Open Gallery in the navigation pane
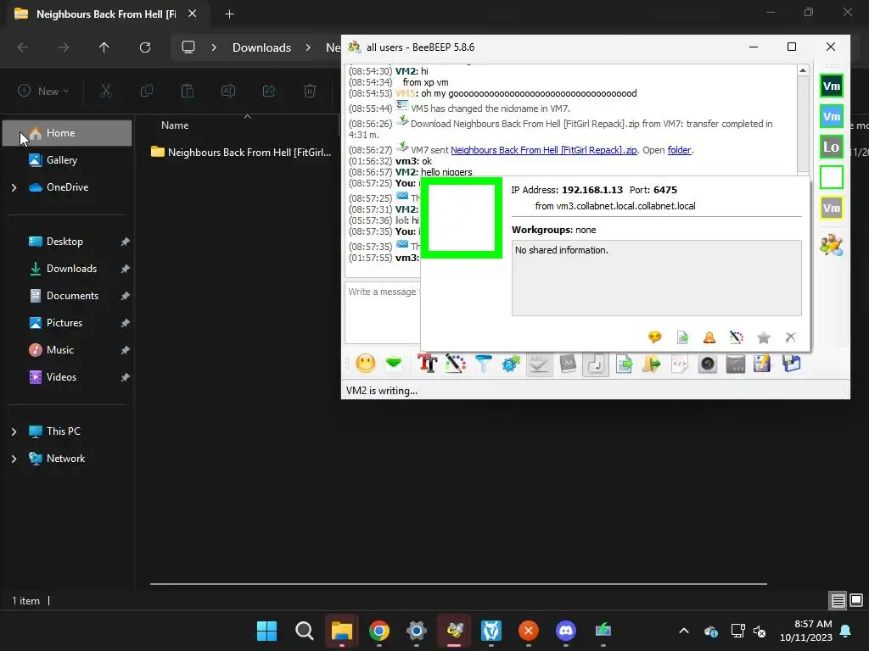This screenshot has width=869, height=651. (61, 160)
